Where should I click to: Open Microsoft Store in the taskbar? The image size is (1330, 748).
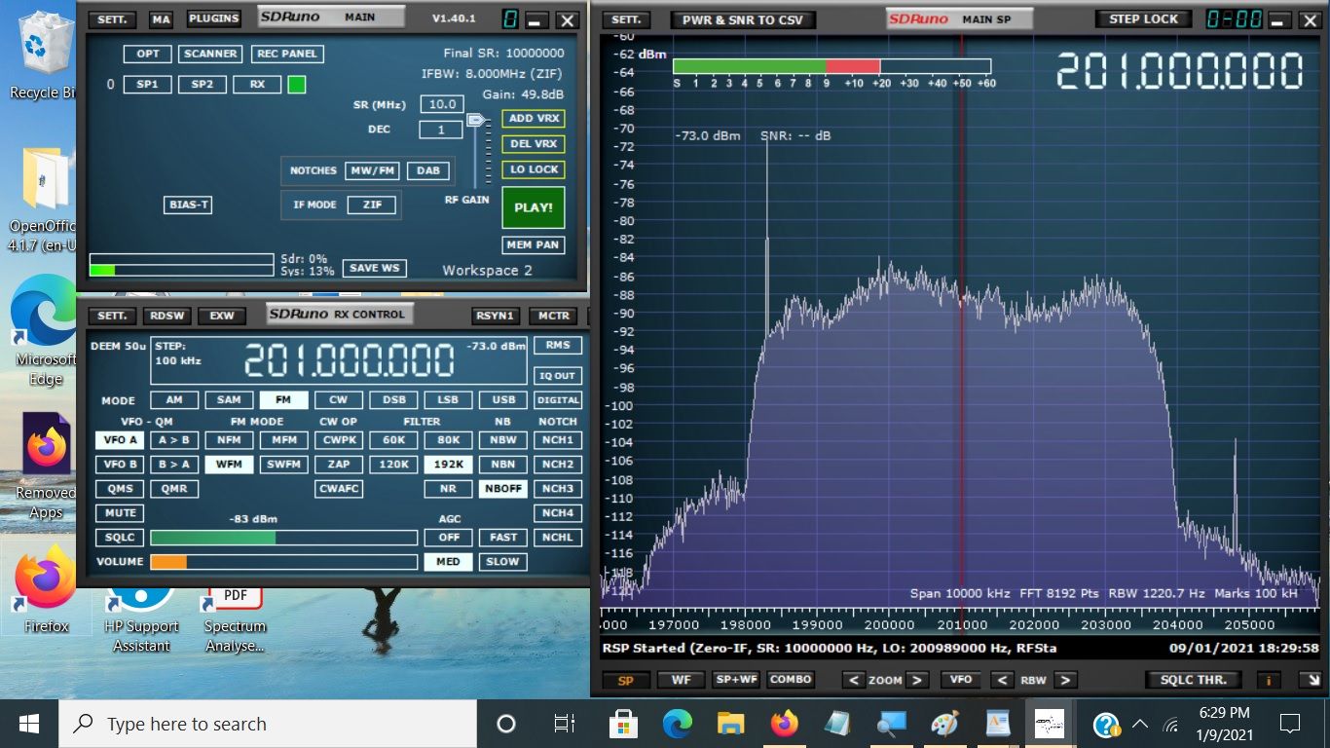point(623,724)
